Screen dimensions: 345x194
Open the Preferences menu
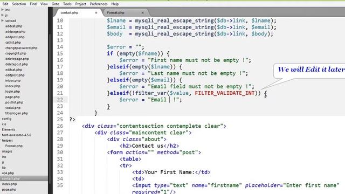(99, 4)
